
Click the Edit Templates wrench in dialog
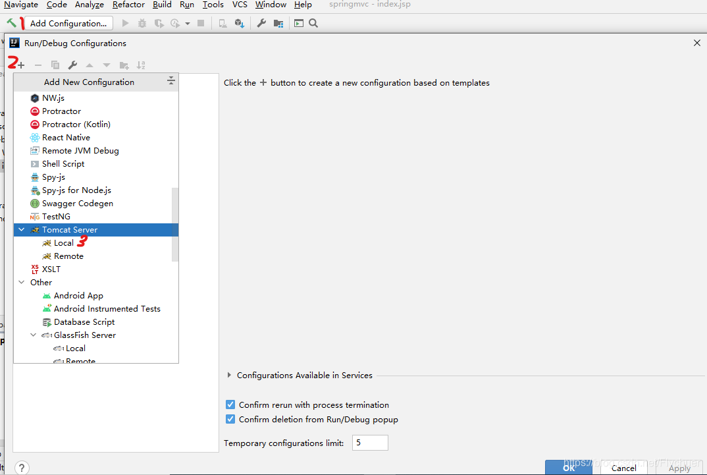click(72, 65)
